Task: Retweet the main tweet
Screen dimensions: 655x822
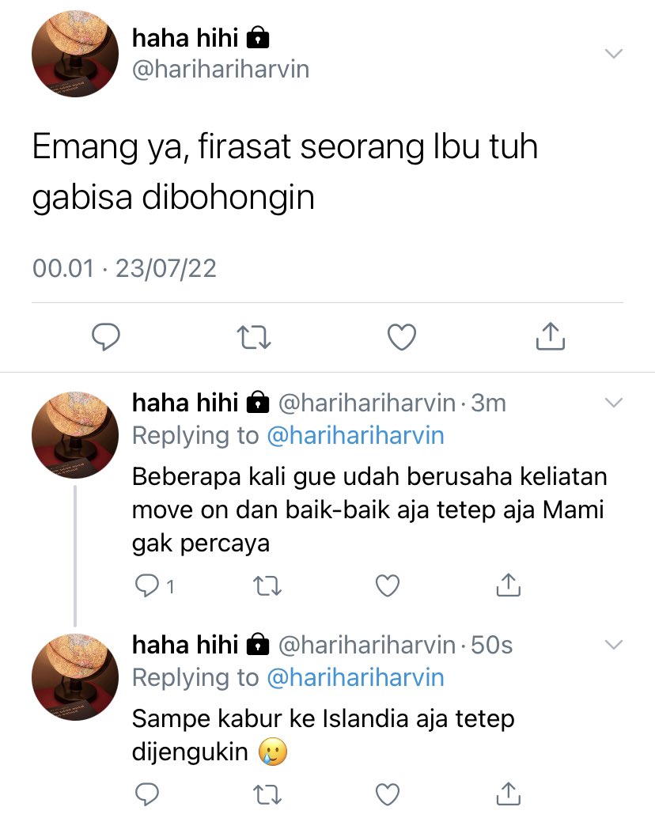Action: pos(254,338)
